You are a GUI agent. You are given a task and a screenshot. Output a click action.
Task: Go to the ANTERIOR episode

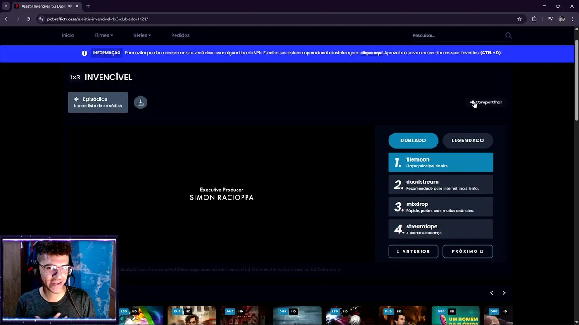point(413,251)
